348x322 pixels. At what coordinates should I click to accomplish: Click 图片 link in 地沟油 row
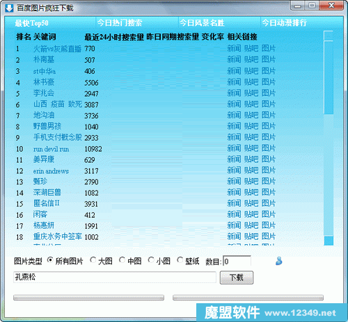click(269, 115)
